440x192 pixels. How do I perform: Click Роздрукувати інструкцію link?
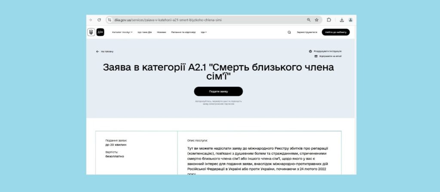(x=328, y=51)
